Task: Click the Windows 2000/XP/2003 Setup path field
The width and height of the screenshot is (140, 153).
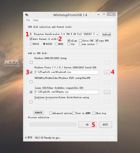Action: 67,62
